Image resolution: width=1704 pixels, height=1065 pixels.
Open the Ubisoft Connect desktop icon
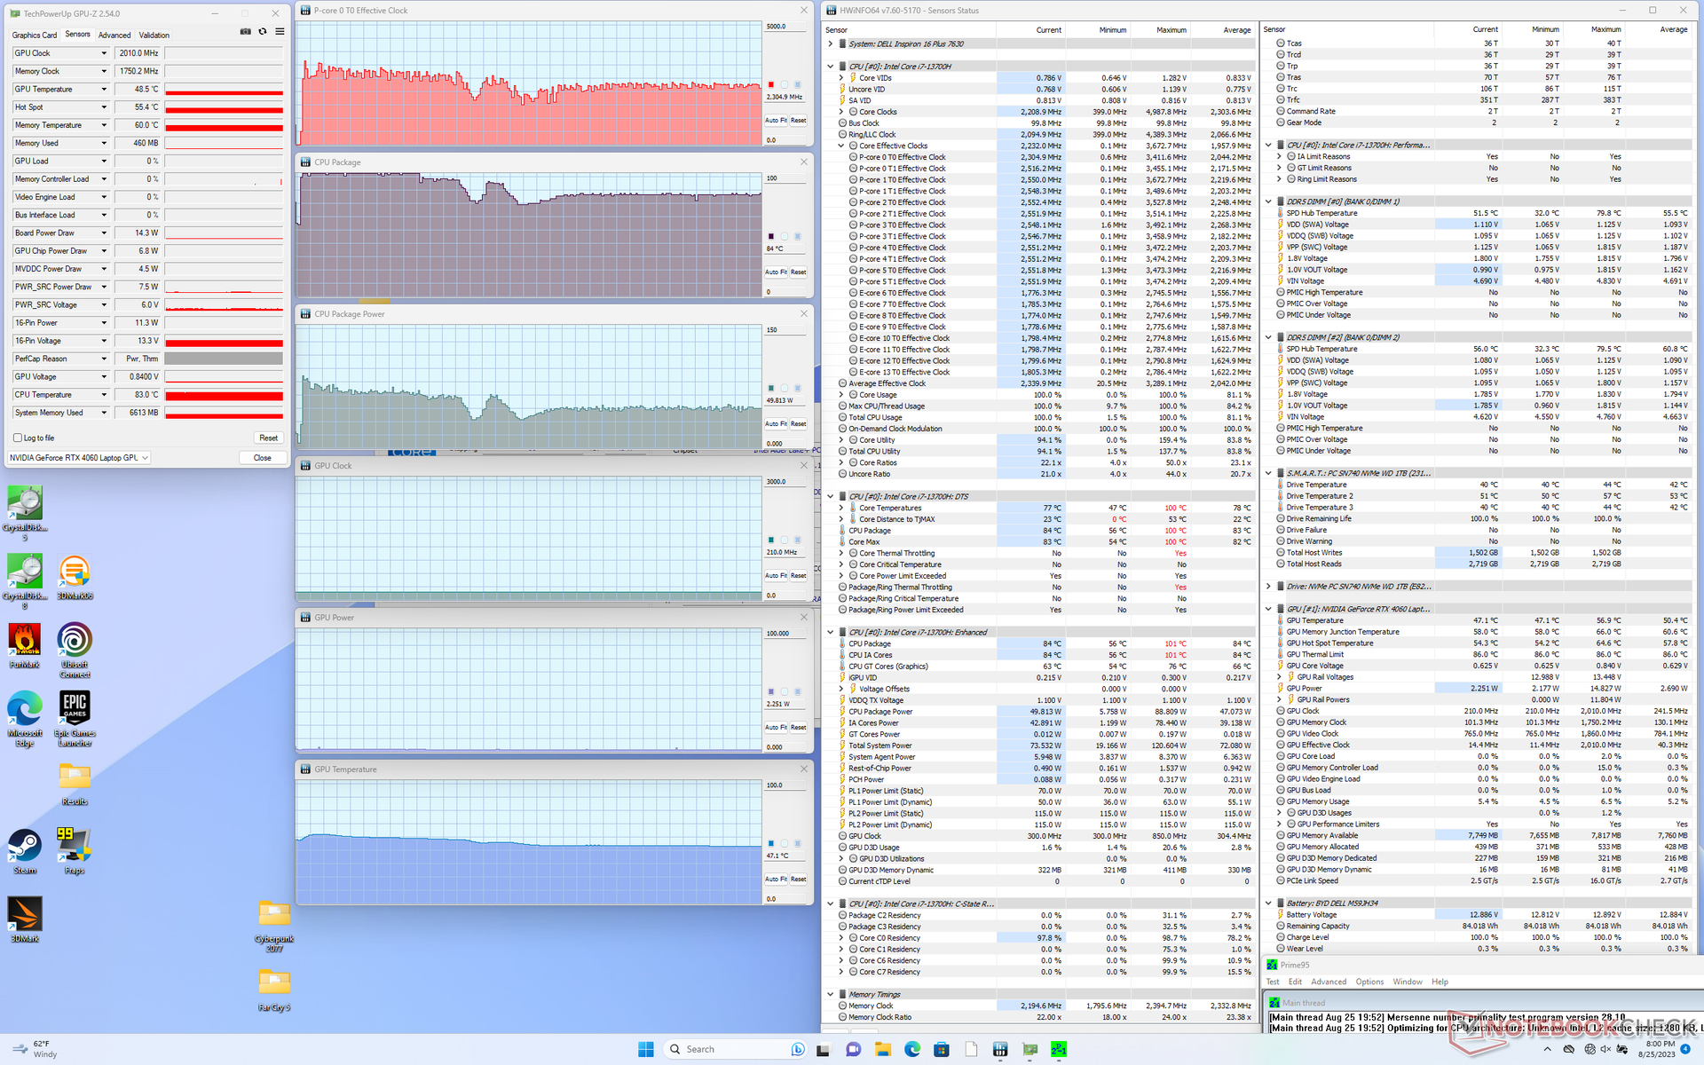point(75,640)
